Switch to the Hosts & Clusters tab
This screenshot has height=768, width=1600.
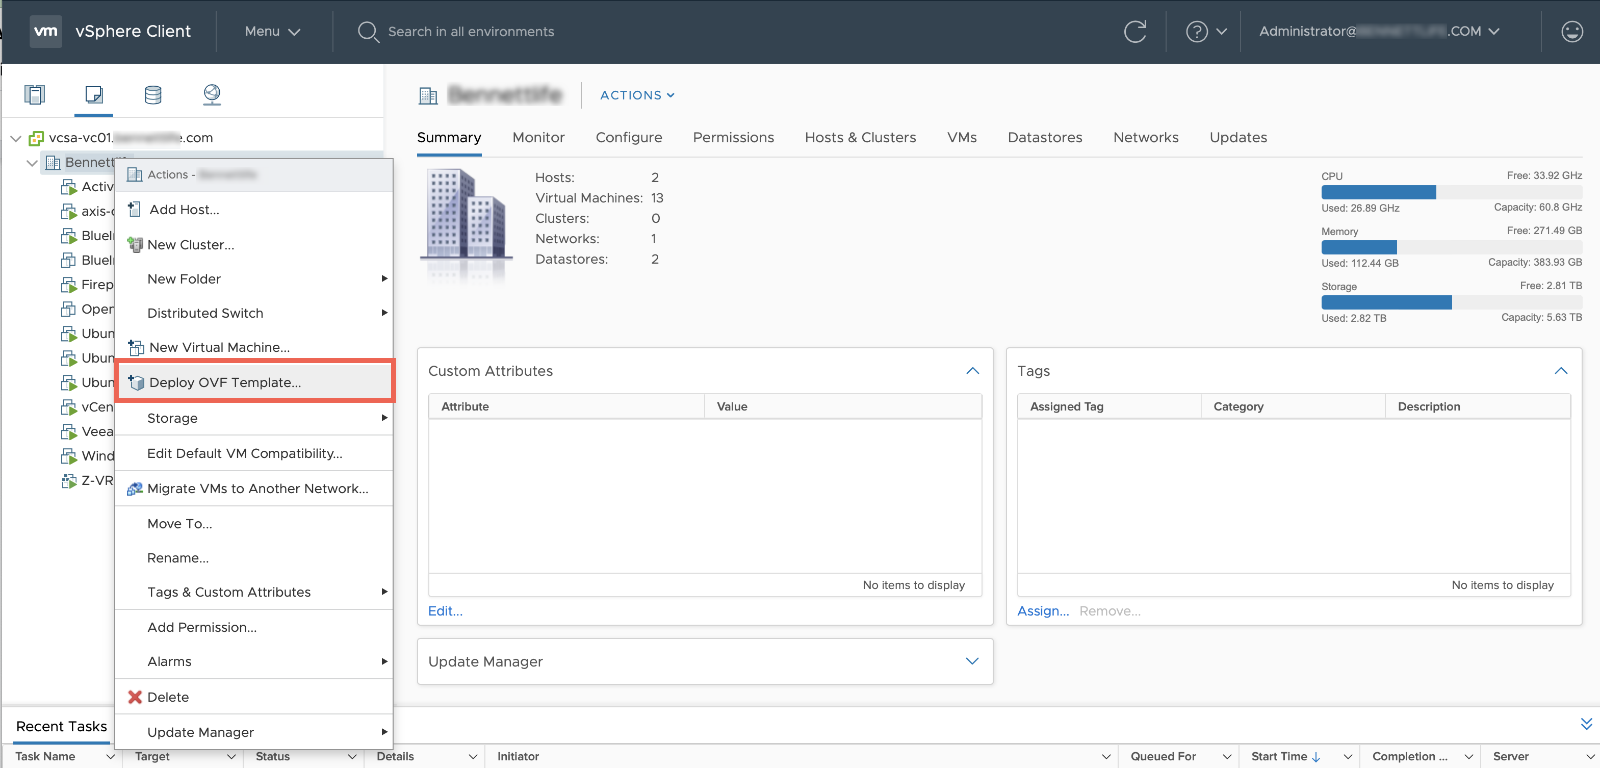[860, 137]
